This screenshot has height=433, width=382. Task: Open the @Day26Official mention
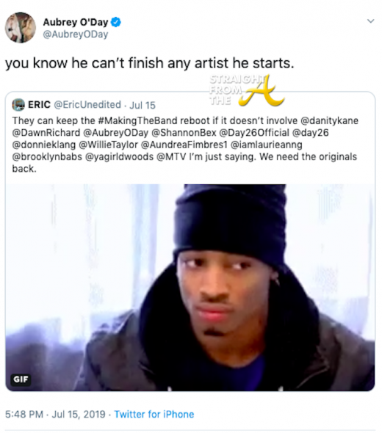[x=254, y=133]
